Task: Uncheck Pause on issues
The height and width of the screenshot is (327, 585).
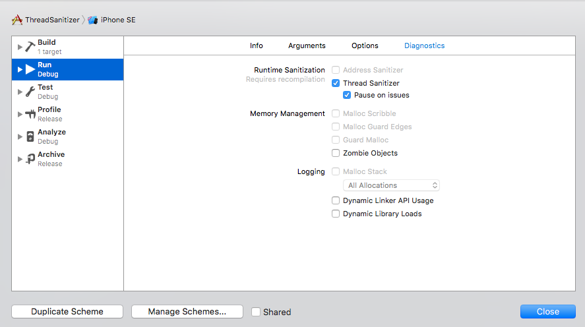Action: pyautogui.click(x=347, y=95)
